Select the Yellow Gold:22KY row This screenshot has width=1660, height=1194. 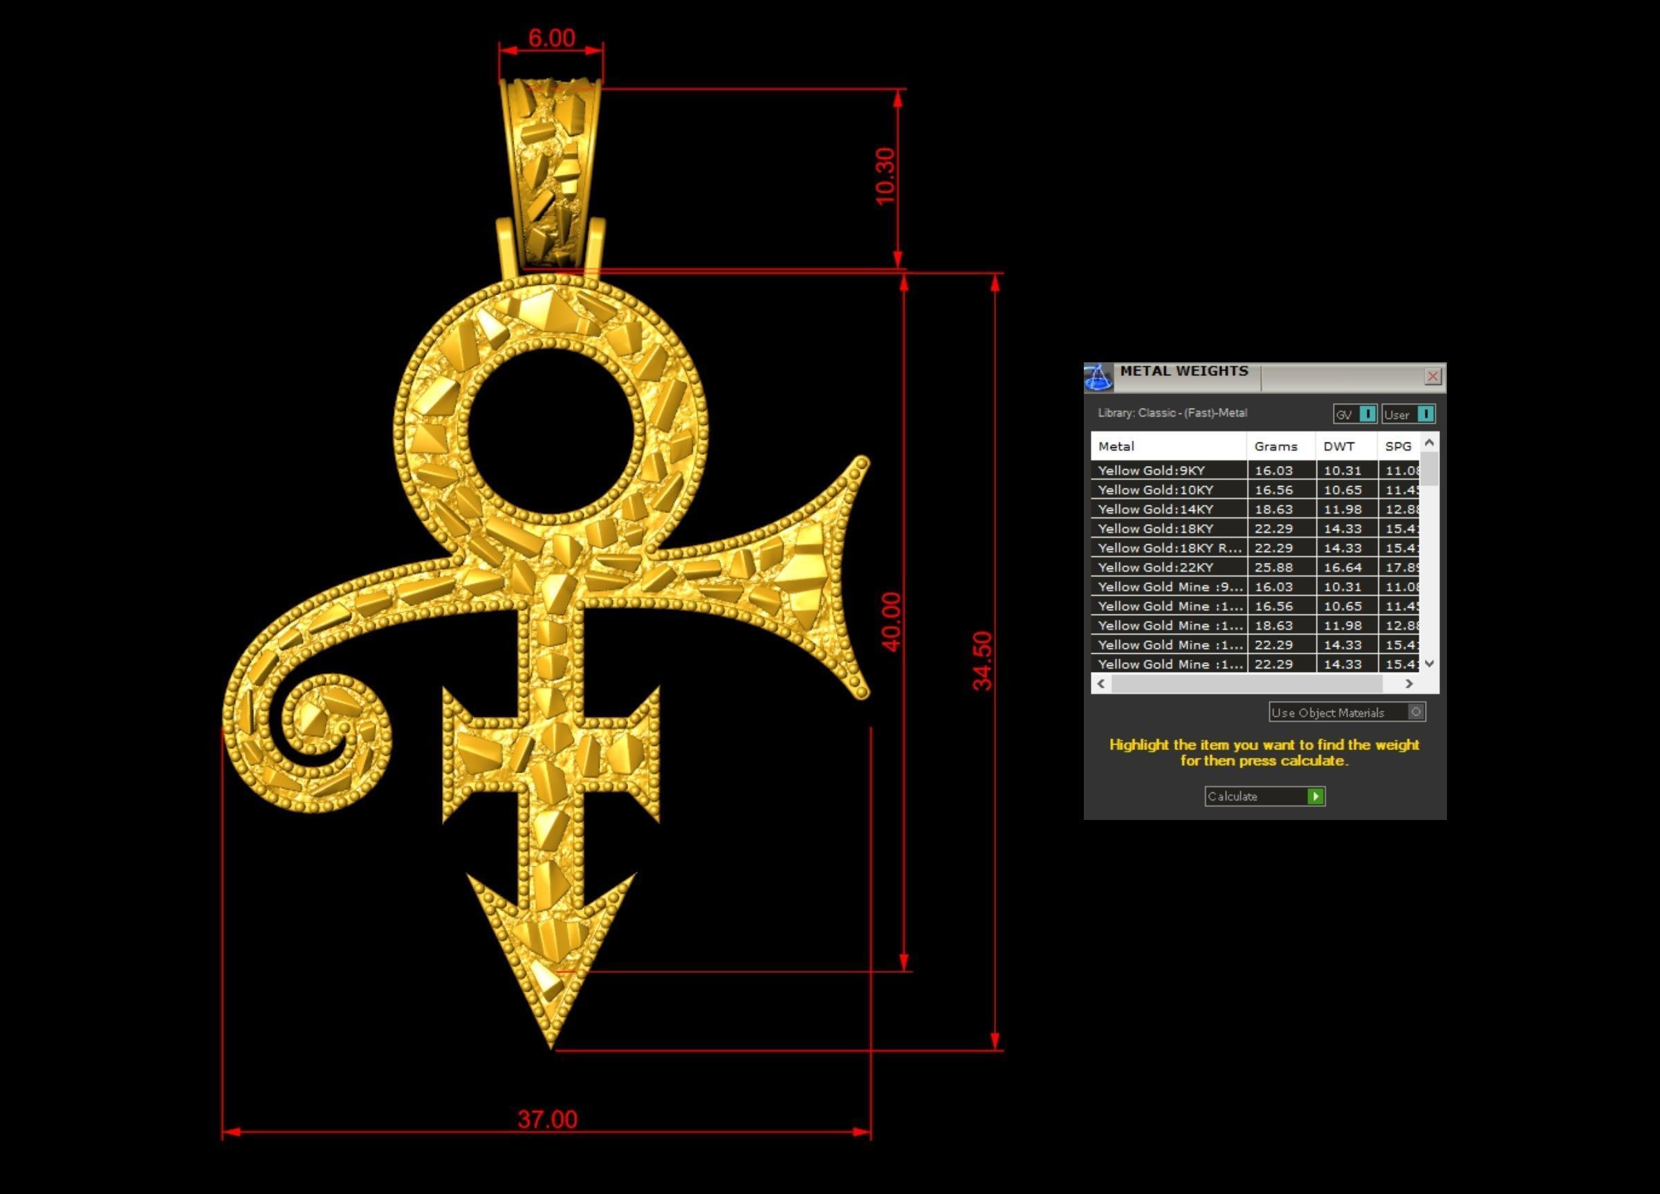pos(1255,567)
